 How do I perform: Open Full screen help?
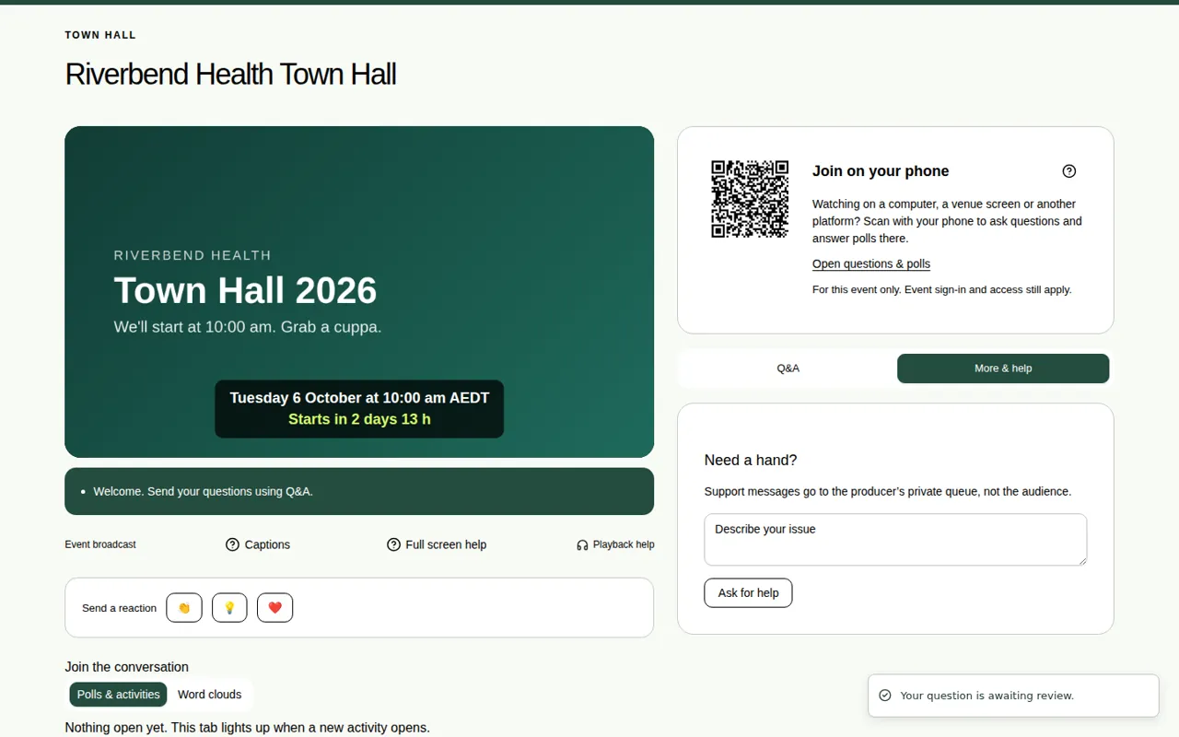coord(437,544)
